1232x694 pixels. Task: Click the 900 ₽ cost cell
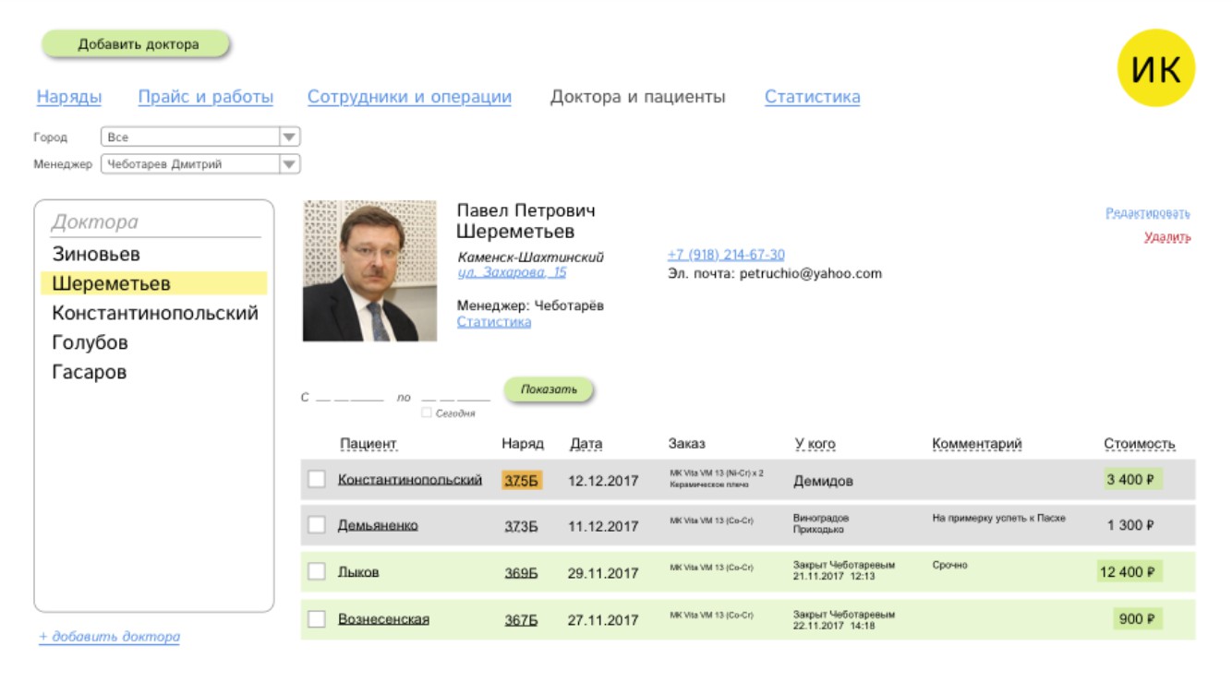pos(1137,619)
